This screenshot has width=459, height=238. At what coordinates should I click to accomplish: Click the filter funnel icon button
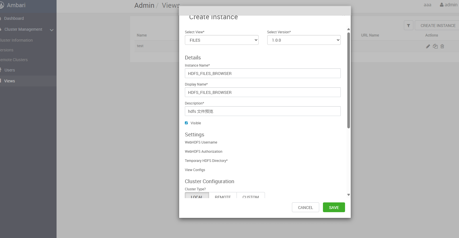[408, 26]
